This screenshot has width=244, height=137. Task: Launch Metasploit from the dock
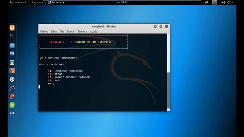(12, 54)
